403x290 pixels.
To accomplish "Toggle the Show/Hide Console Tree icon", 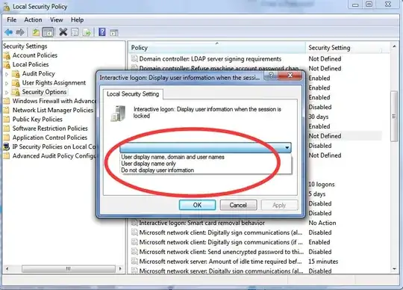I will 48,32.
